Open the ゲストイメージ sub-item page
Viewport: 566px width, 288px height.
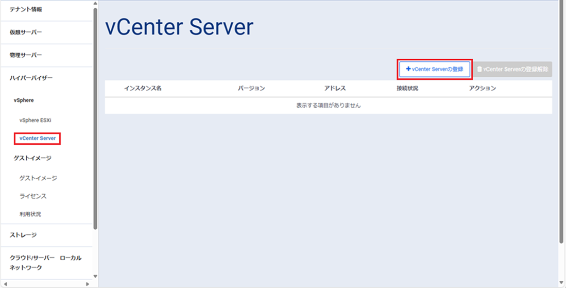pyautogui.click(x=38, y=178)
